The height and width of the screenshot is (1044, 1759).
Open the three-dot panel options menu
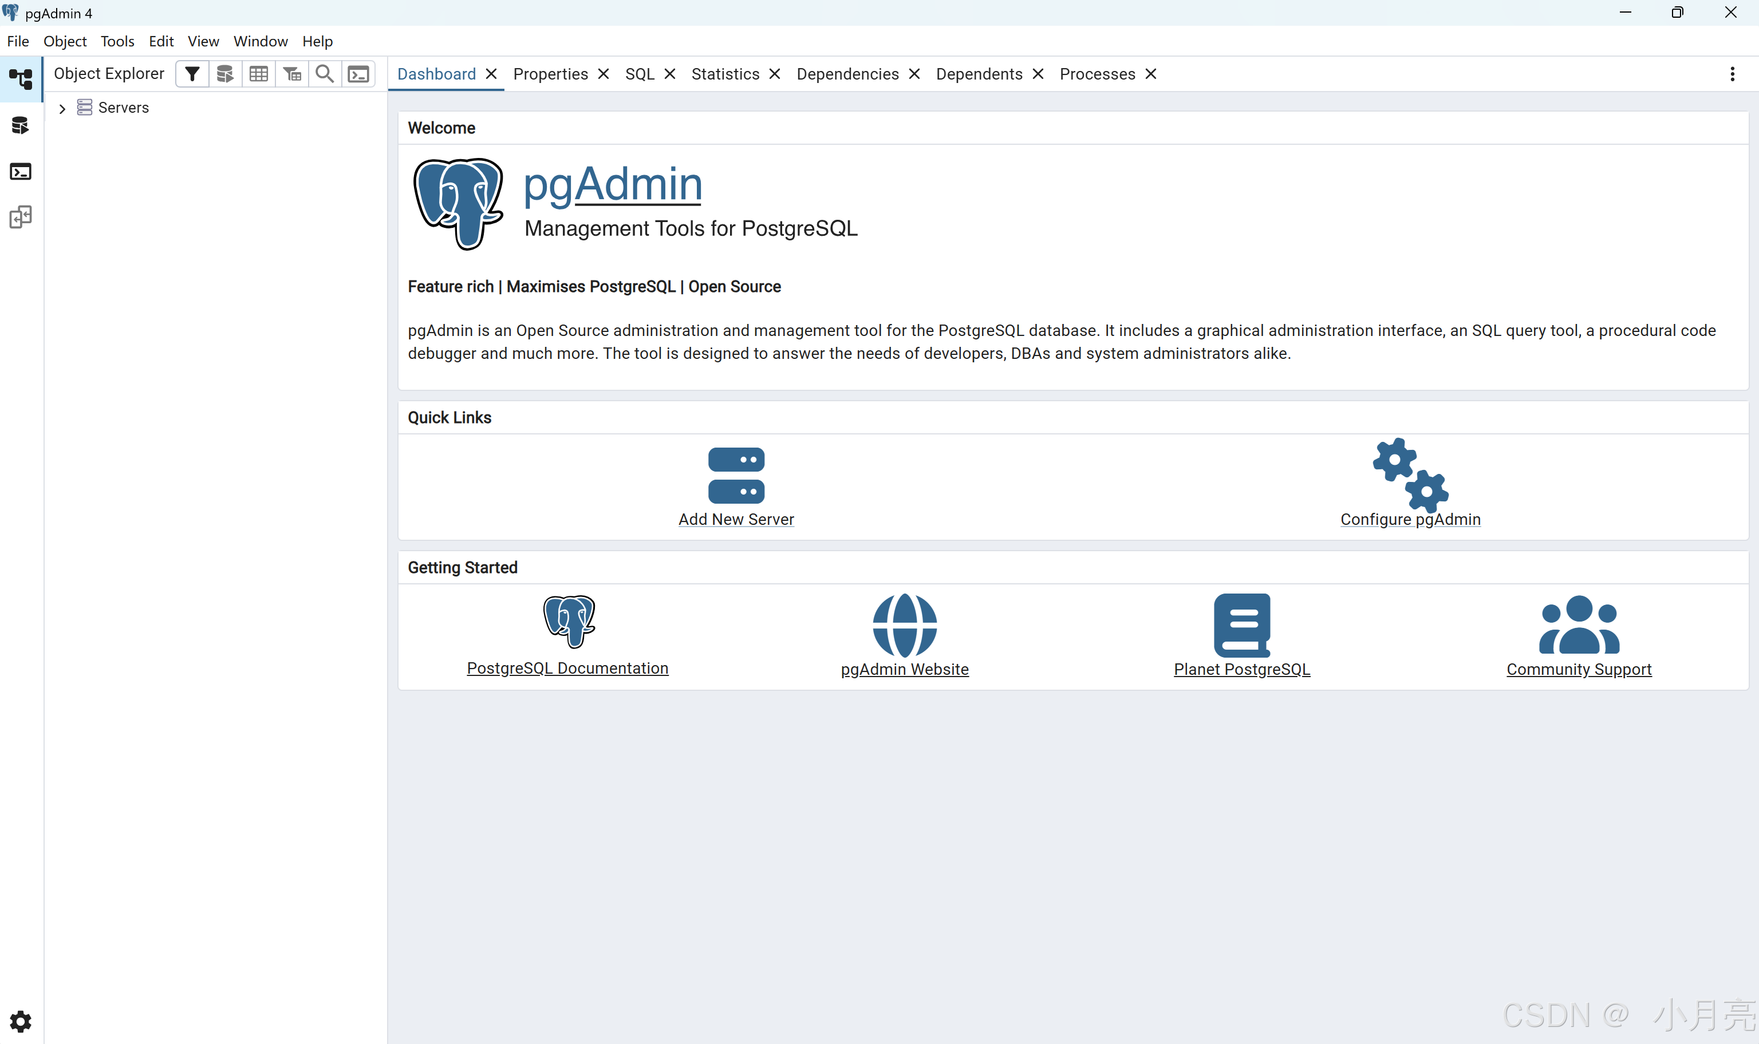(x=1732, y=74)
